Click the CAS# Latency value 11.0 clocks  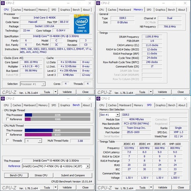(152, 45)
